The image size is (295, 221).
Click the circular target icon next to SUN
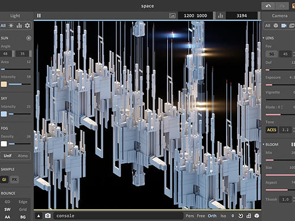click(x=28, y=38)
